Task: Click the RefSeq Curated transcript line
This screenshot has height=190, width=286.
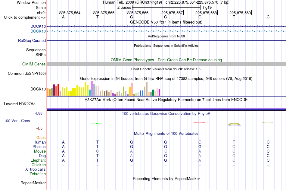Action: tap(166, 40)
